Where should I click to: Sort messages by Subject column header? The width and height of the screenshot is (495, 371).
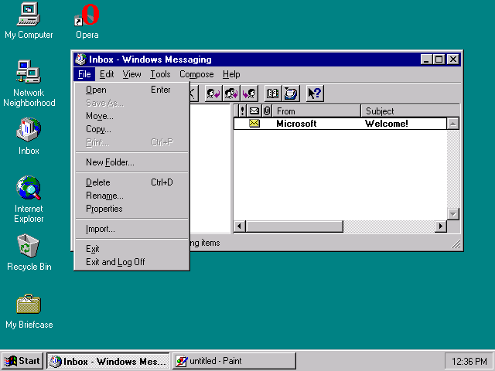click(411, 111)
